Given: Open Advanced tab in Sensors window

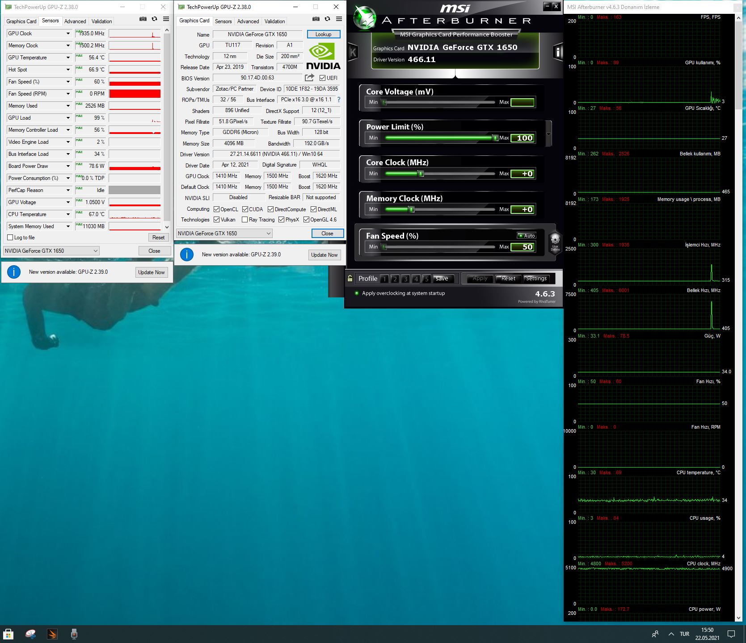Looking at the screenshot, I should point(75,21).
